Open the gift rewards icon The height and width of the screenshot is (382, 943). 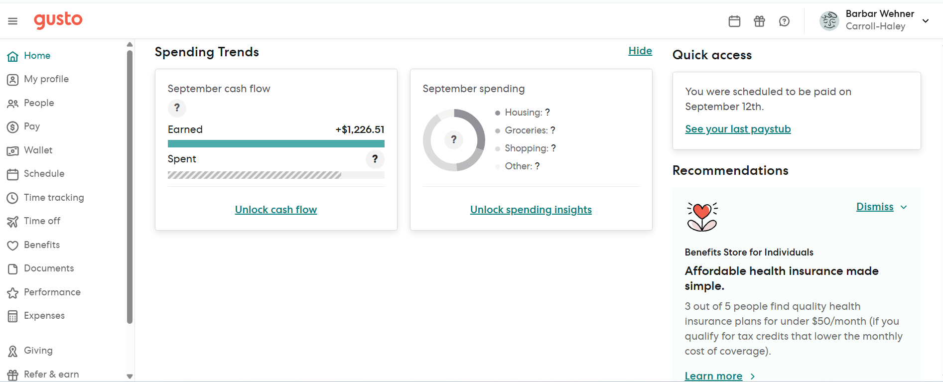coord(759,21)
